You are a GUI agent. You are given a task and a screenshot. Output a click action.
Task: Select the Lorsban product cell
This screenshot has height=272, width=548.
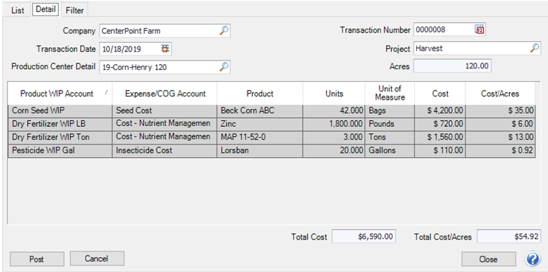point(260,150)
